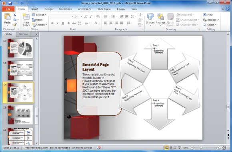Click the Character Spacing AV icon
The width and height of the screenshot is (232, 152).
pyautogui.click(x=80, y=23)
